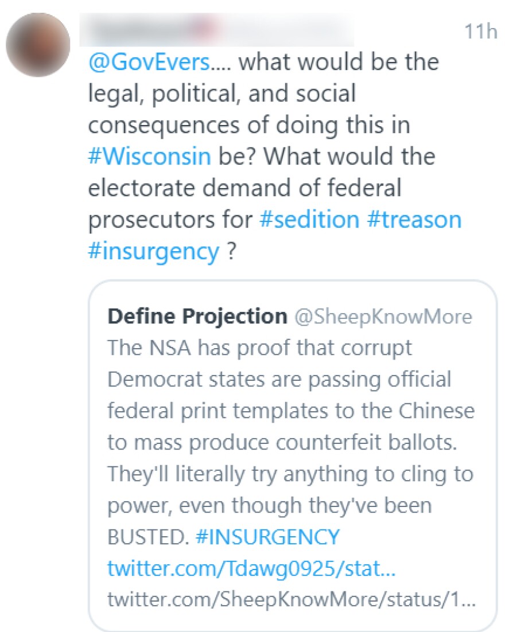Select the uppercase #INSURGENCY hashtag
The width and height of the screenshot is (505, 632).
(x=267, y=537)
